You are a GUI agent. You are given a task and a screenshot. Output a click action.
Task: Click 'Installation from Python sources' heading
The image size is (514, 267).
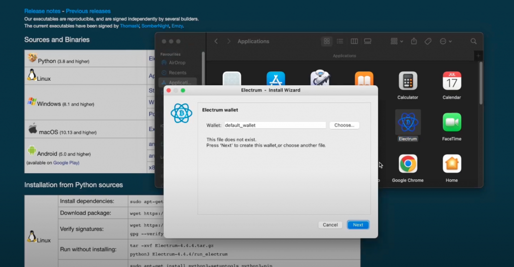tap(73, 185)
